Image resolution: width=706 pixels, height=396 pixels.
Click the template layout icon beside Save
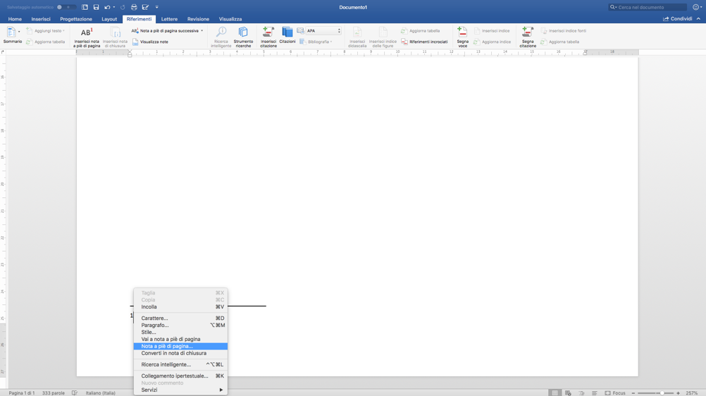click(x=85, y=7)
